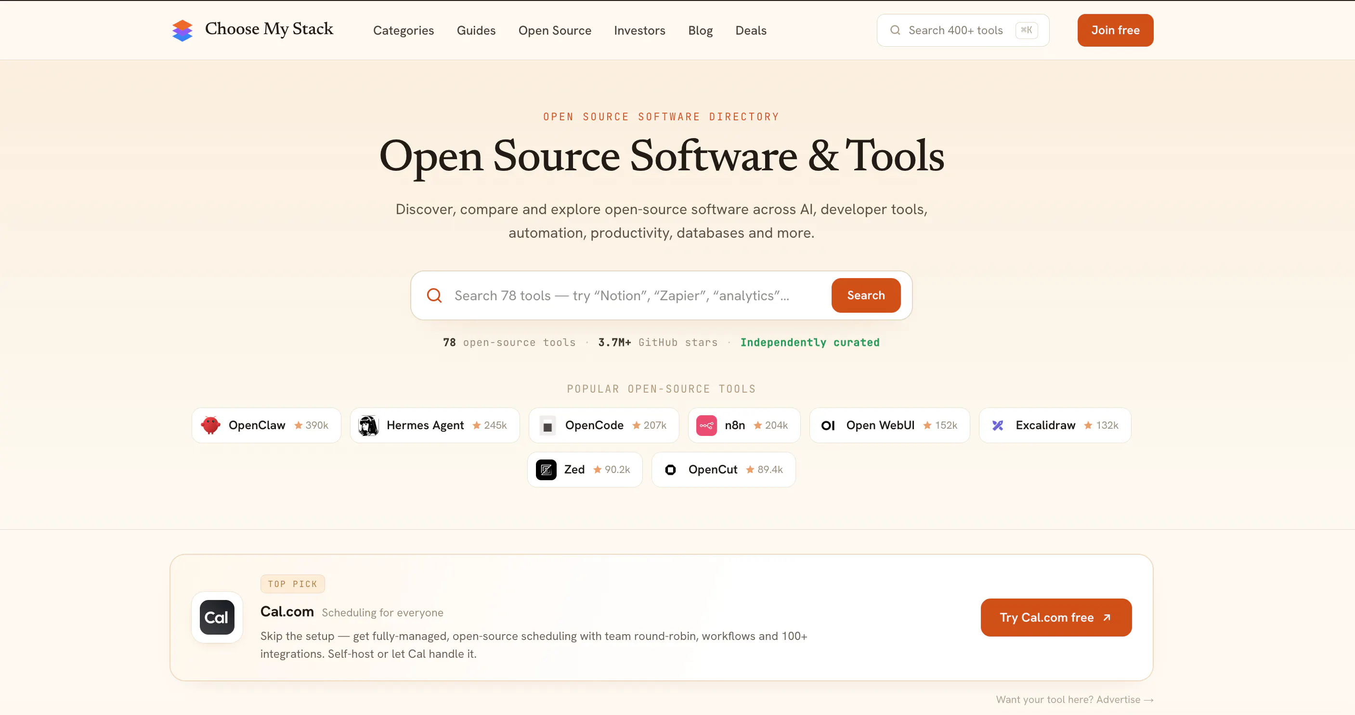Click the OpenCut tool name

click(x=713, y=470)
